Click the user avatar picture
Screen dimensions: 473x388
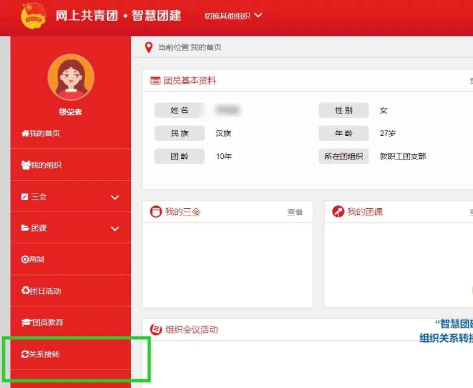click(x=71, y=77)
